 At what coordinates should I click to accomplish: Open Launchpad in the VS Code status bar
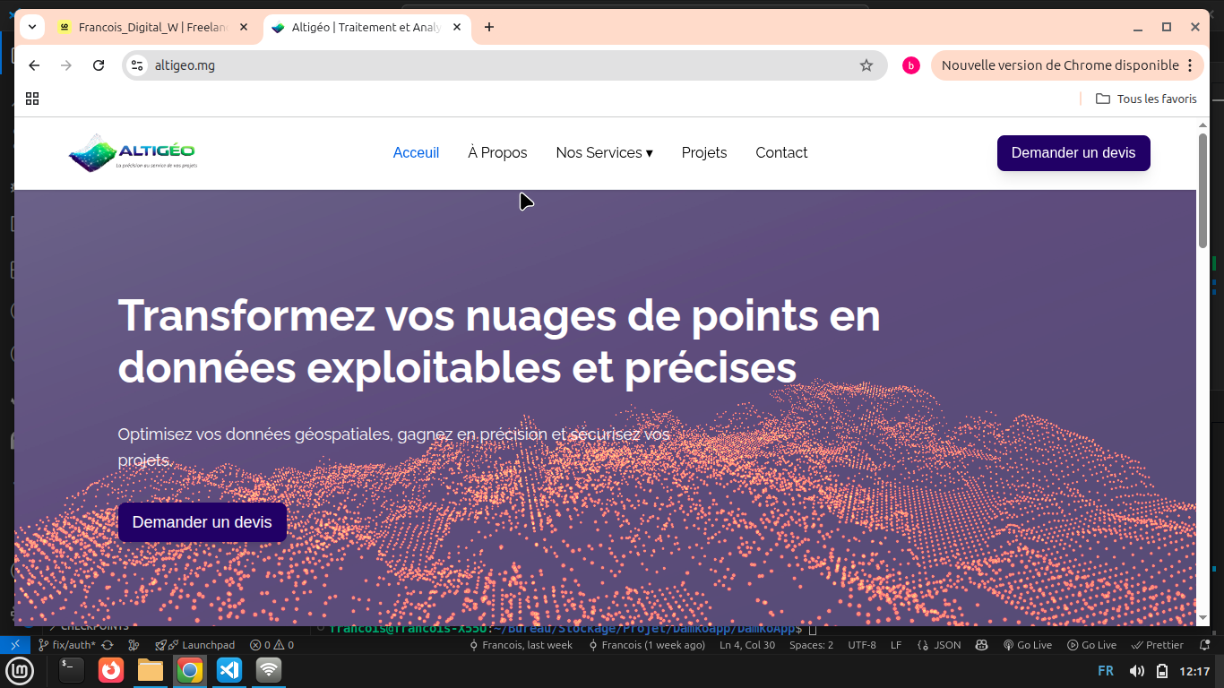[195, 645]
